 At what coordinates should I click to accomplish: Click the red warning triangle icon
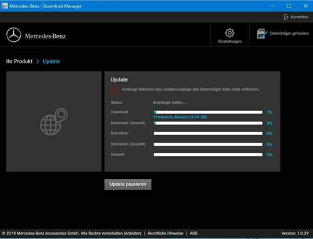[x=115, y=90]
